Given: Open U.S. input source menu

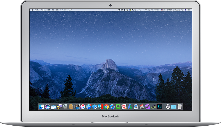Looking at the screenshot, I should pos(163,10).
